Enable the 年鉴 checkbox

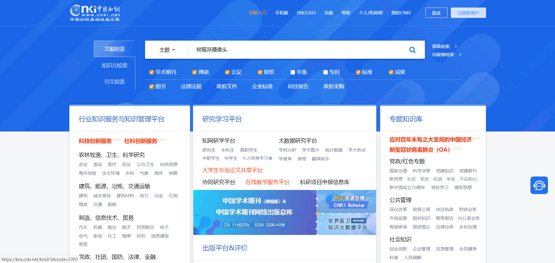[293, 72]
